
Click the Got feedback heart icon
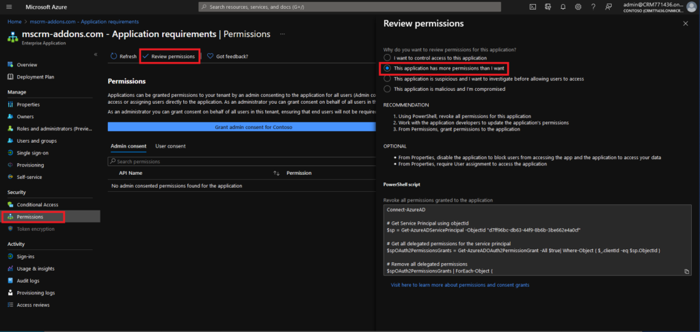(x=210, y=56)
